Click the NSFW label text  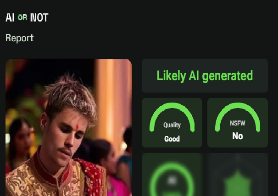(x=238, y=123)
